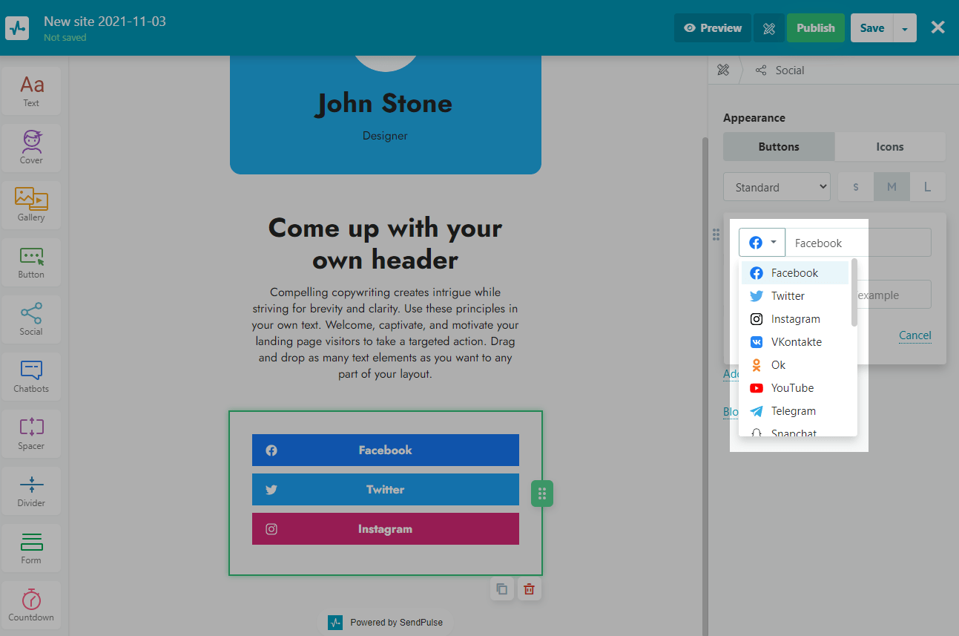Open the Chatbots element

tap(31, 376)
